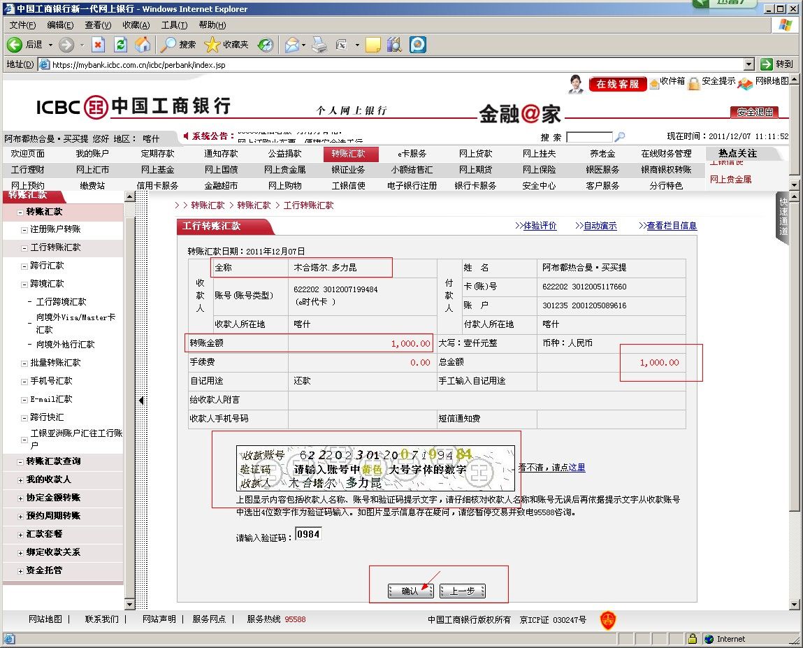Click the 搜索 text input box
The width and height of the screenshot is (803, 648).
click(x=589, y=137)
